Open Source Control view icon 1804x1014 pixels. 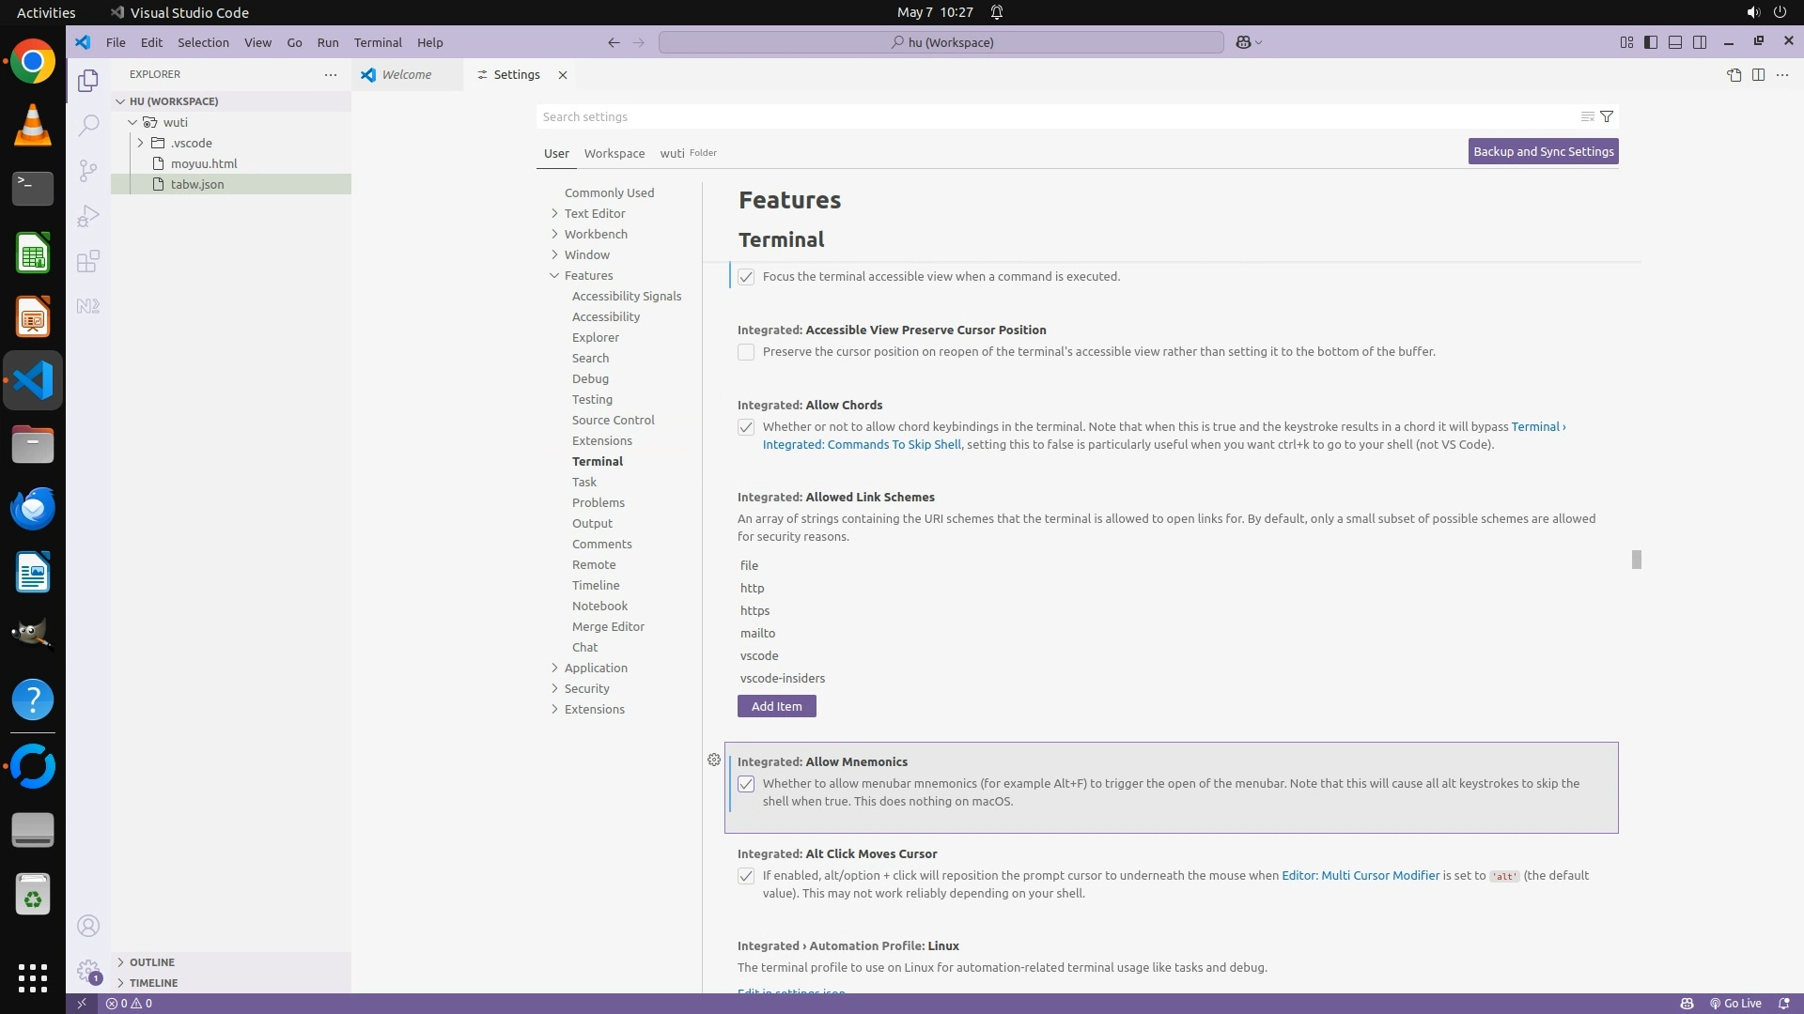[88, 170]
